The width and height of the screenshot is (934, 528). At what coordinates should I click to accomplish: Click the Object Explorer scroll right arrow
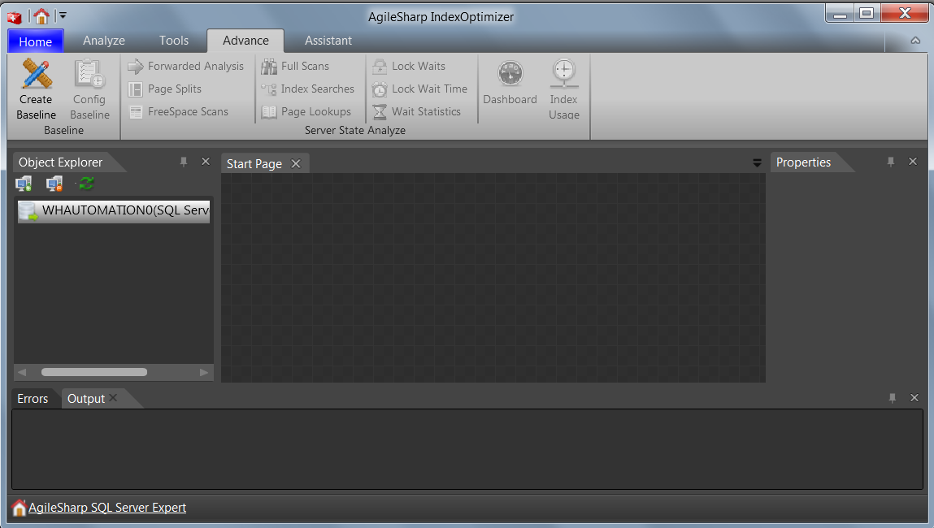(x=204, y=372)
